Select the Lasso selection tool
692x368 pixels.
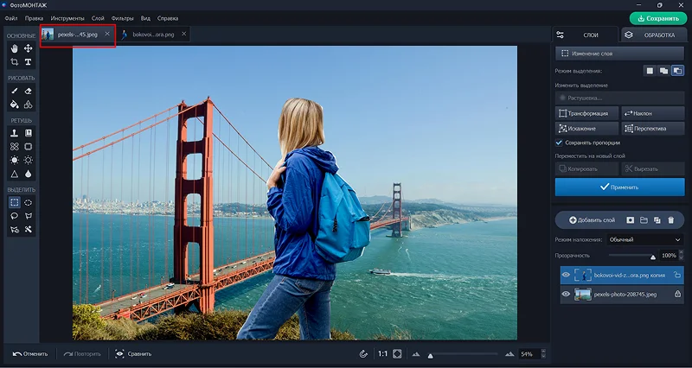pyautogui.click(x=15, y=216)
